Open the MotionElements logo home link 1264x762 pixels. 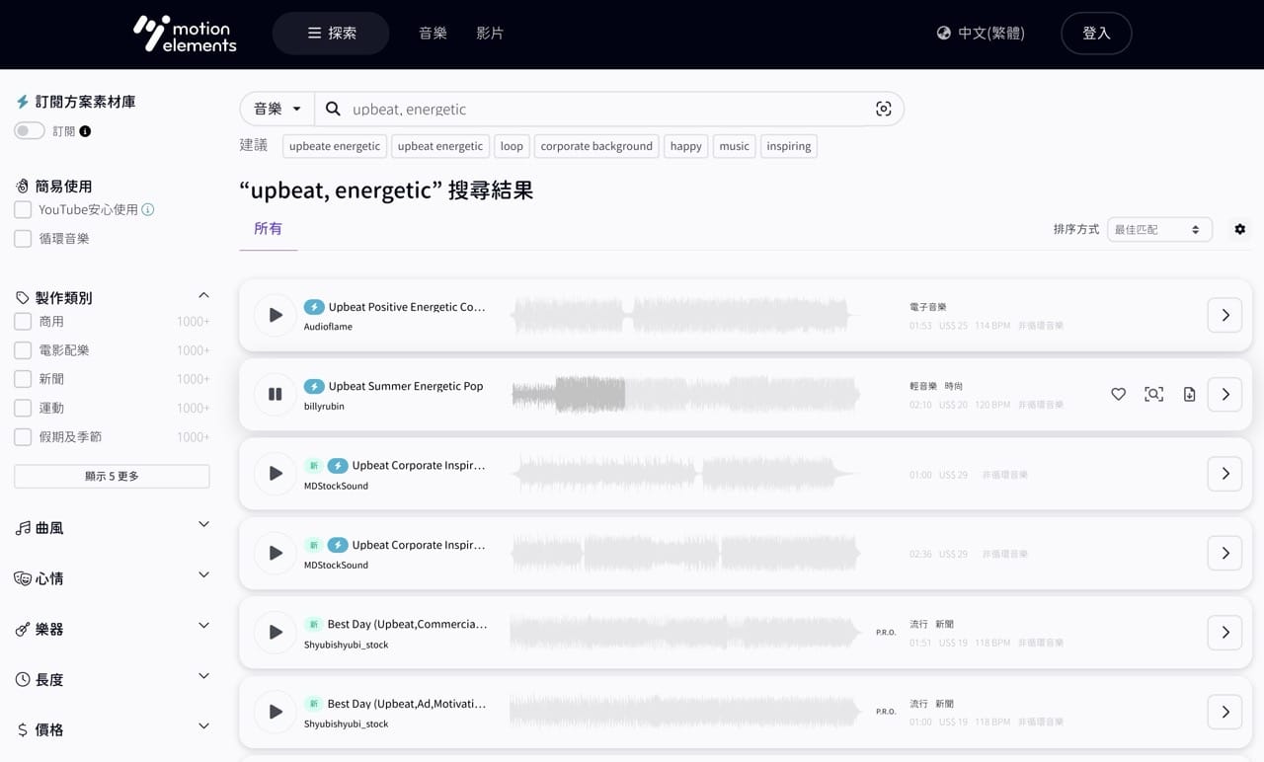pyautogui.click(x=185, y=34)
